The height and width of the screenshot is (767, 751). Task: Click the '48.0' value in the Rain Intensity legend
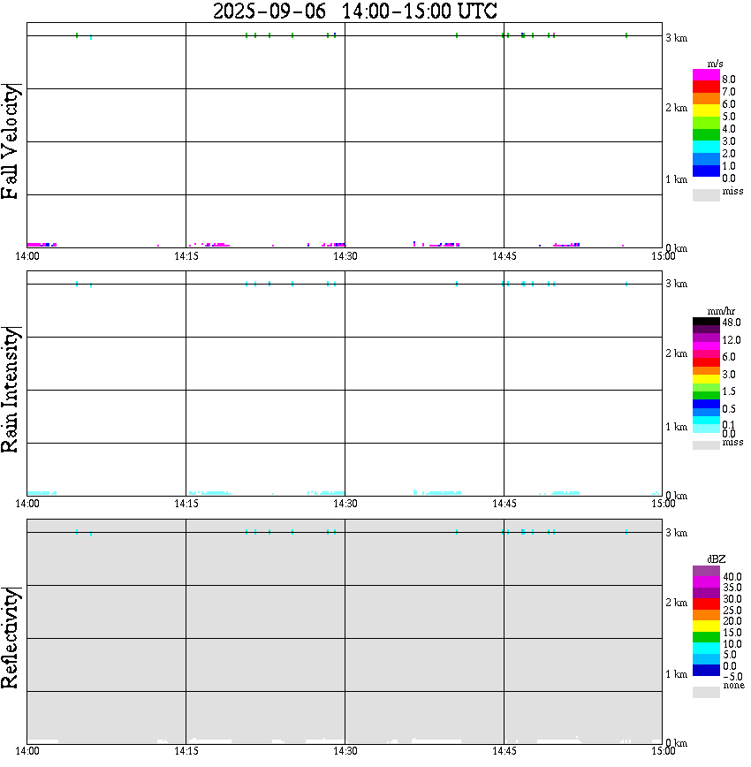(732, 323)
